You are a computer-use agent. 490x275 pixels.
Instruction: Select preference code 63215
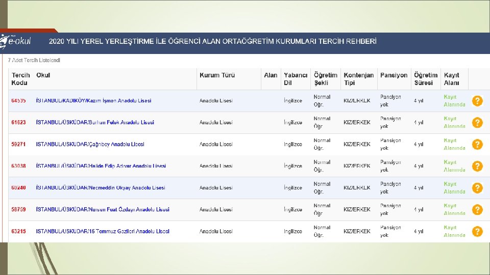click(18, 231)
